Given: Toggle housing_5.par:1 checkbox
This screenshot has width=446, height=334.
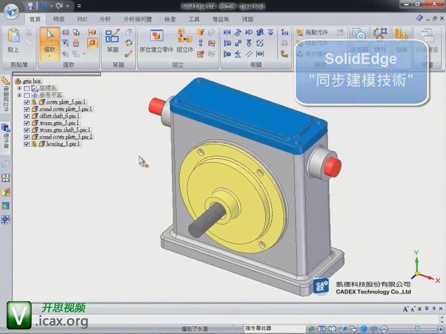Looking at the screenshot, I should [x=27, y=144].
